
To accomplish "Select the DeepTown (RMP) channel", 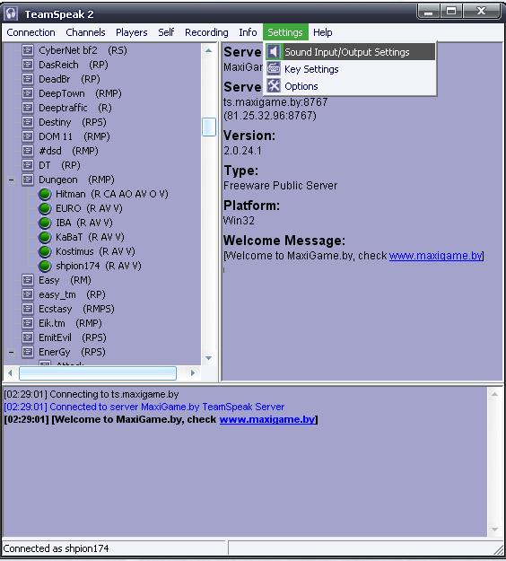I will pos(80,93).
